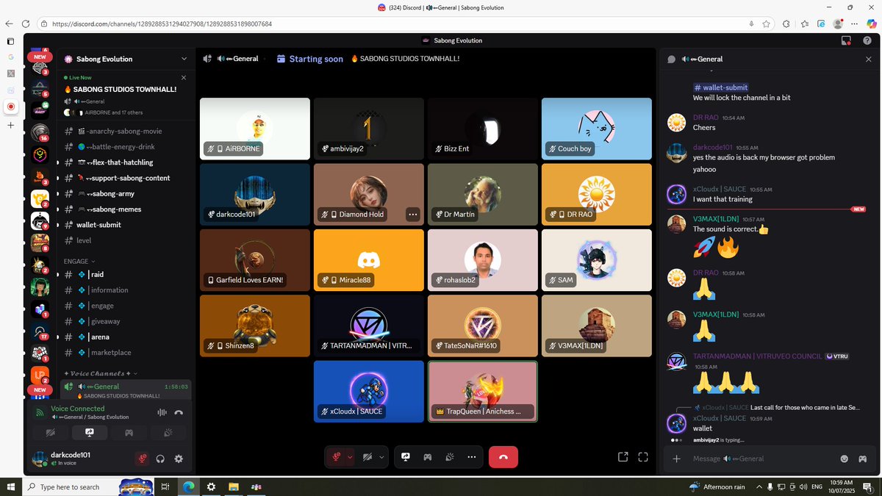Disconnect via Voice Connected panel phone icon
The image size is (882, 496).
tap(179, 412)
